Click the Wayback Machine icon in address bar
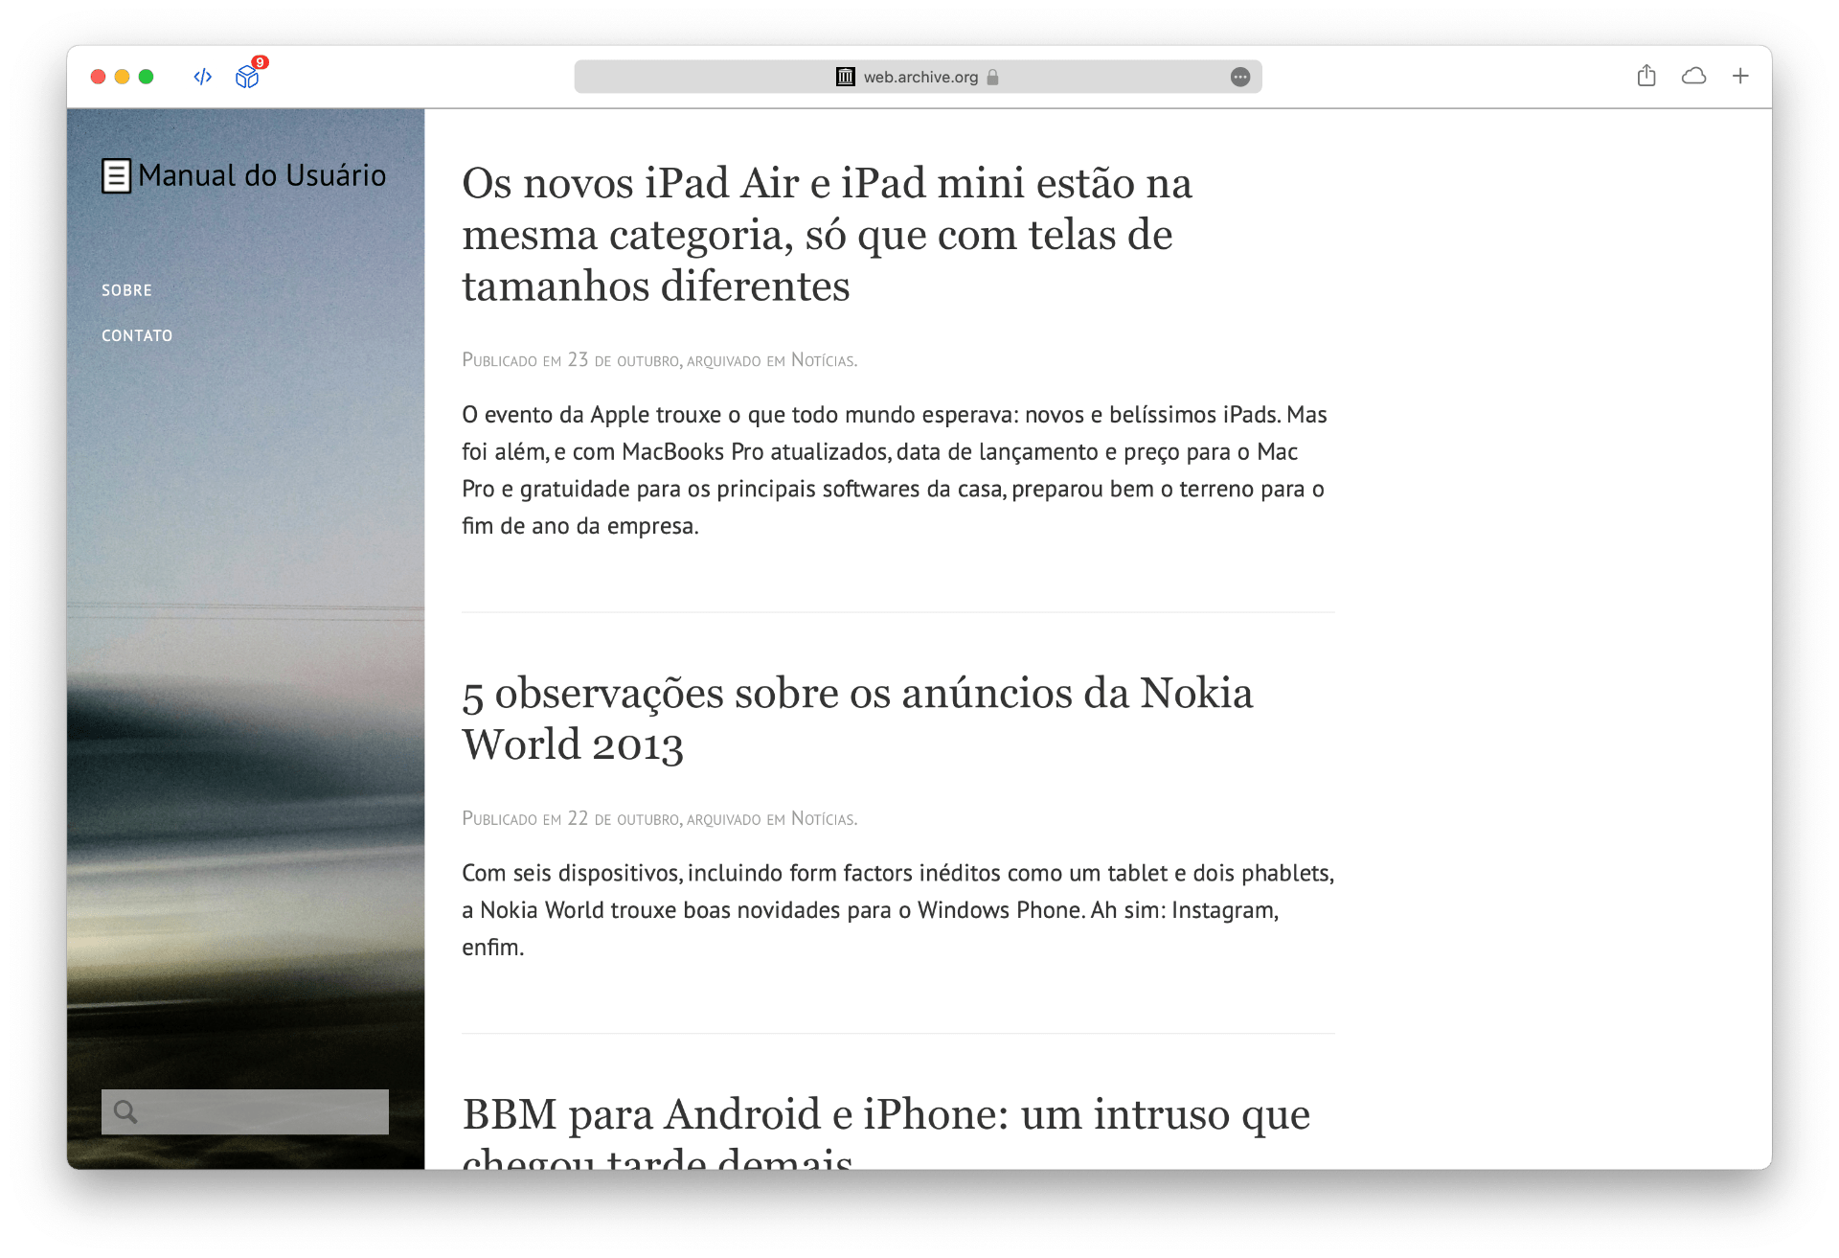 tap(844, 77)
